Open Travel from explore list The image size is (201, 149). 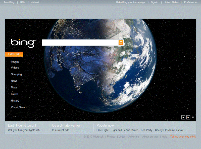[14, 94]
